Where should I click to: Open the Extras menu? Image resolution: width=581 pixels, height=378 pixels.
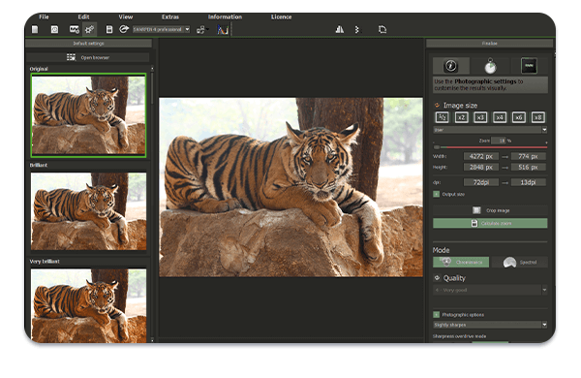pos(170,16)
